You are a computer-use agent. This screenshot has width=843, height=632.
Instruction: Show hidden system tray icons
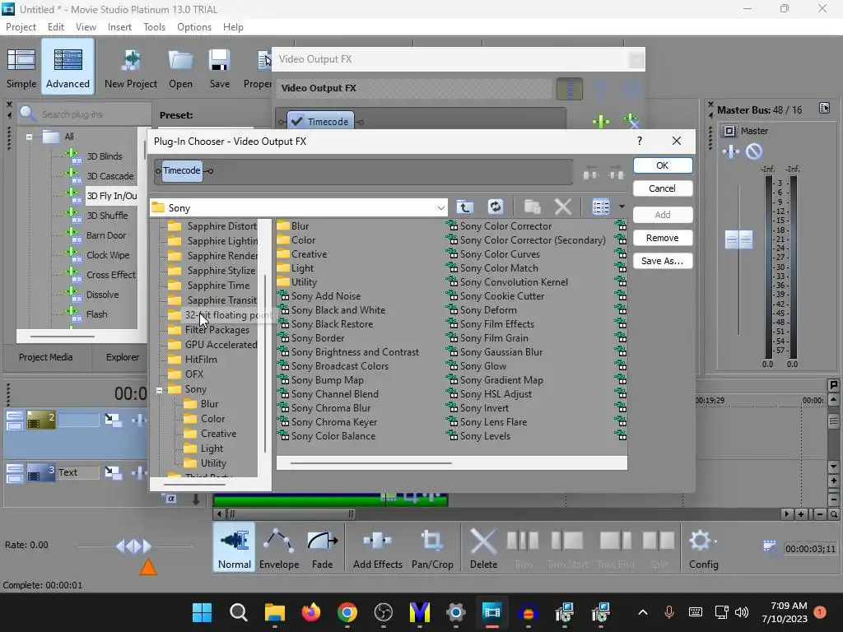(642, 612)
